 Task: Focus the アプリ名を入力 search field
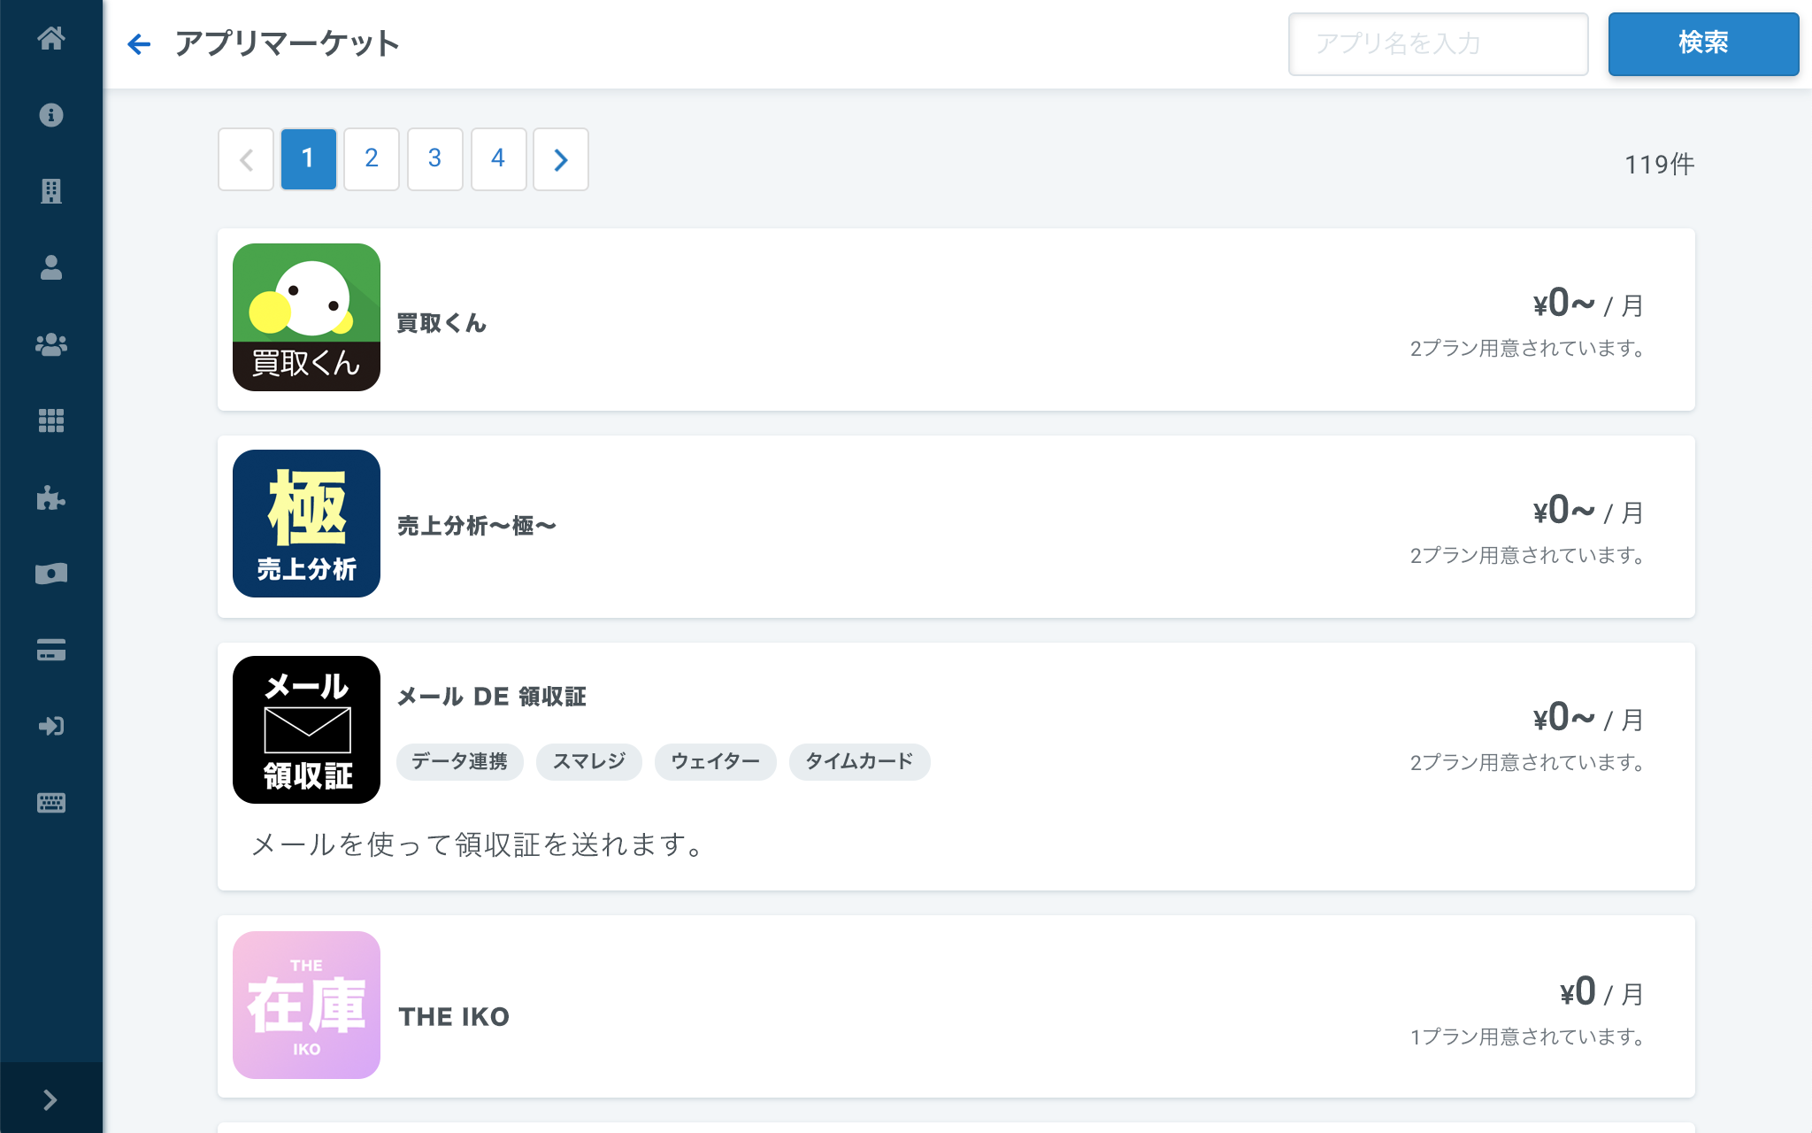tap(1439, 43)
